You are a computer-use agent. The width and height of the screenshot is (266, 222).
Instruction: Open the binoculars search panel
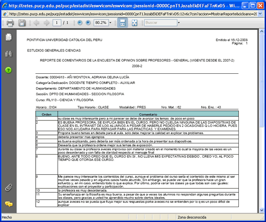point(9,54)
